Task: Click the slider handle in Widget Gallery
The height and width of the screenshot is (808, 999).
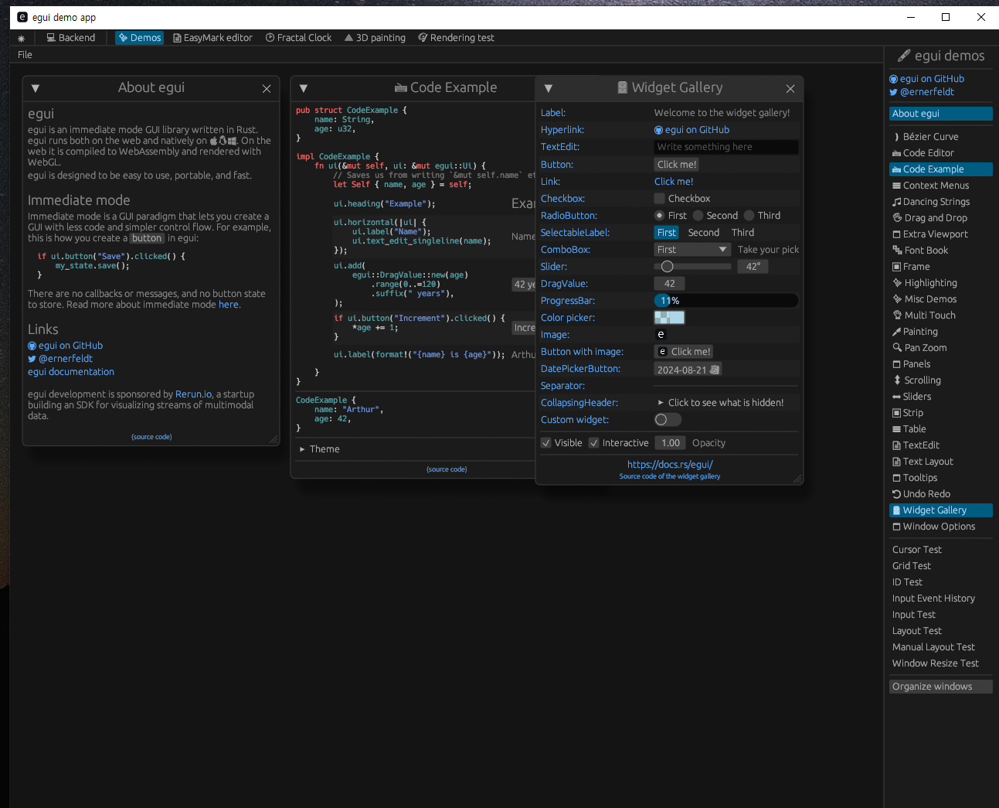Action: click(668, 267)
